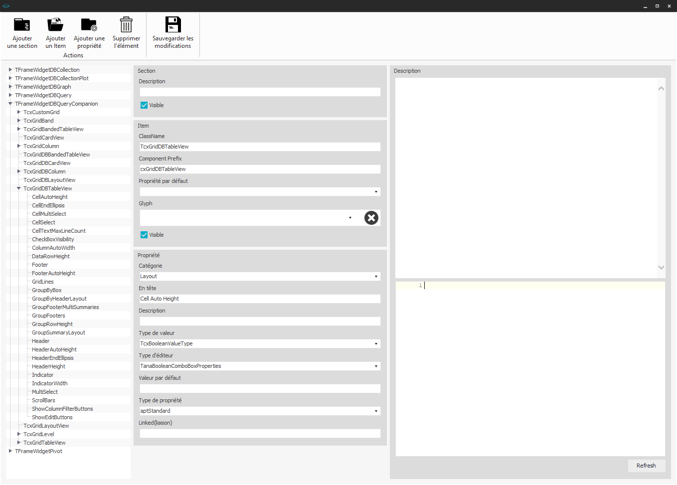Select TcxGridTableView tree item
677x485 pixels.
pyautogui.click(x=44, y=443)
